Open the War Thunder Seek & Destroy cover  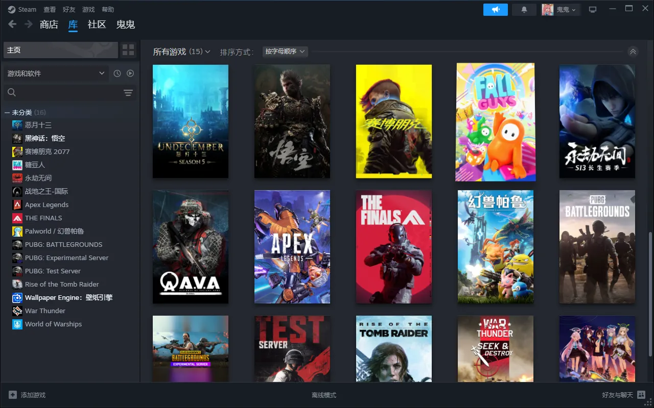tap(496, 349)
